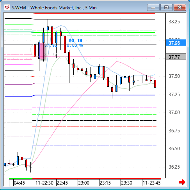Click the 36.75 price axis label

174,130
